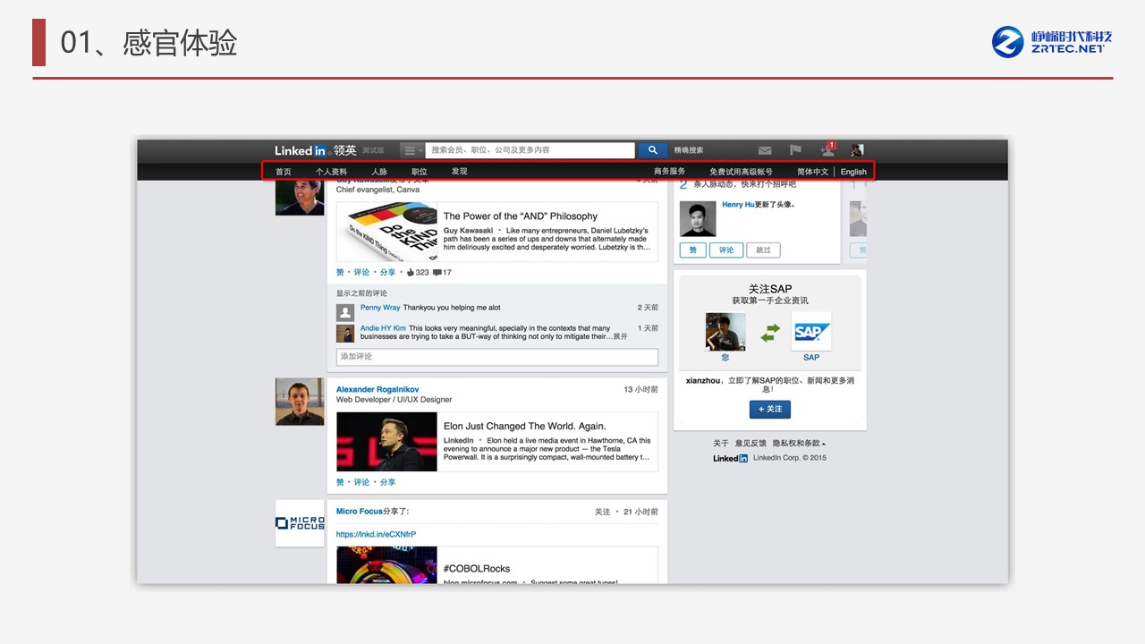Click the comment bubble count 17
Image resolution: width=1145 pixels, height=644 pixels.
point(437,272)
